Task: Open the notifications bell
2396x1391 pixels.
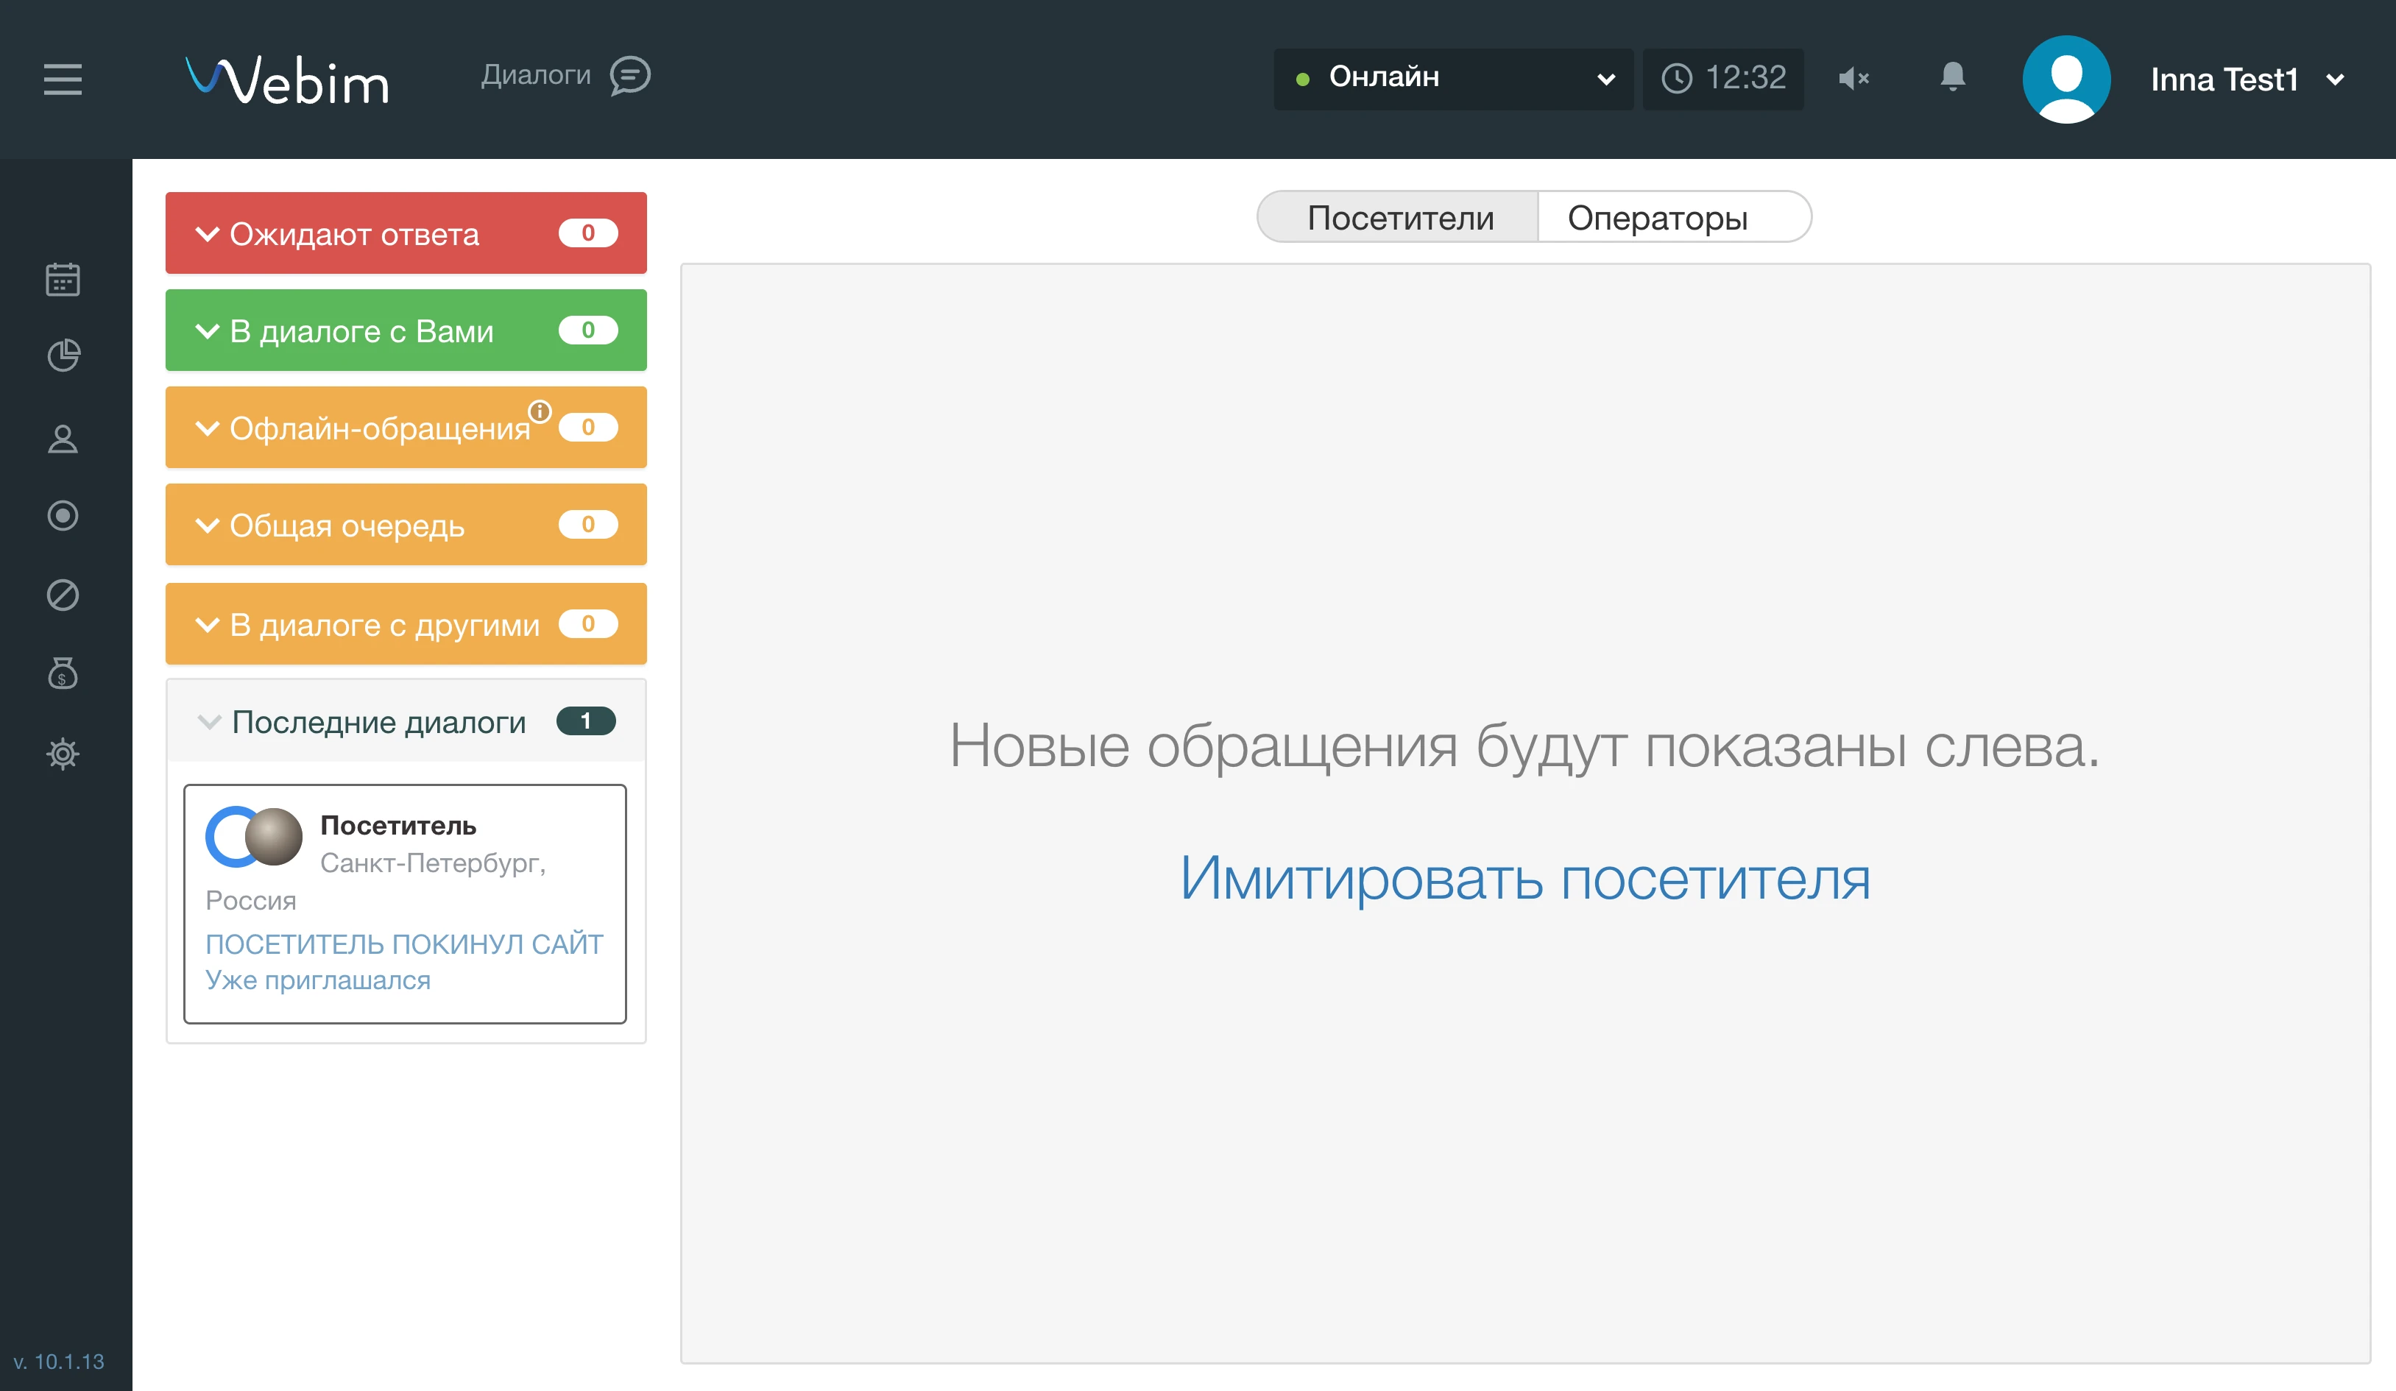Action: pyautogui.click(x=1953, y=77)
